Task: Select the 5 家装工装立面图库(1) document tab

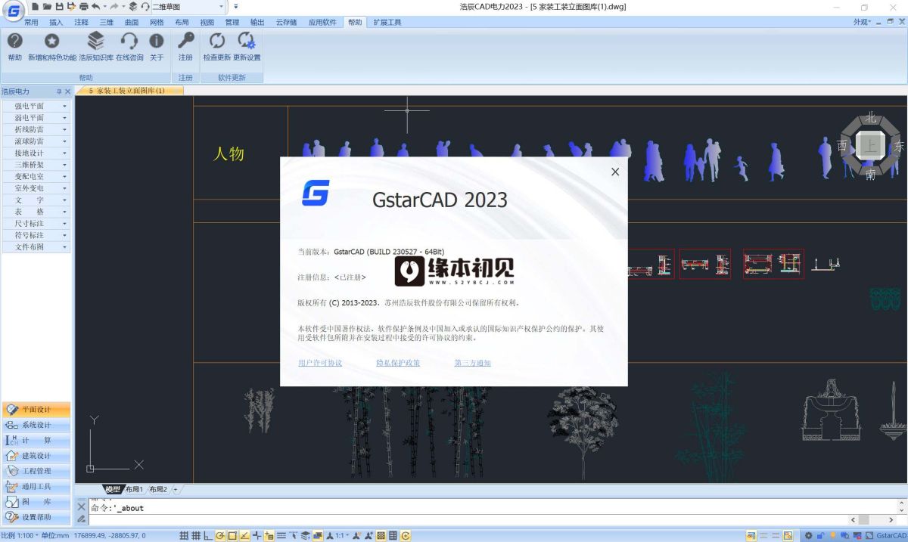Action: tap(129, 91)
